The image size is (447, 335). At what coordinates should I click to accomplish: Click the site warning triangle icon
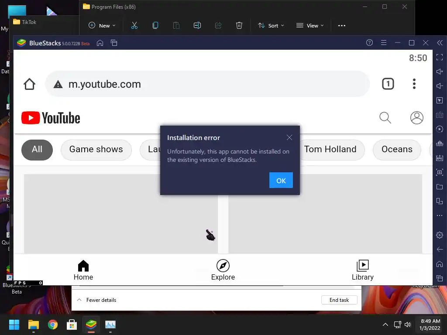58,84
